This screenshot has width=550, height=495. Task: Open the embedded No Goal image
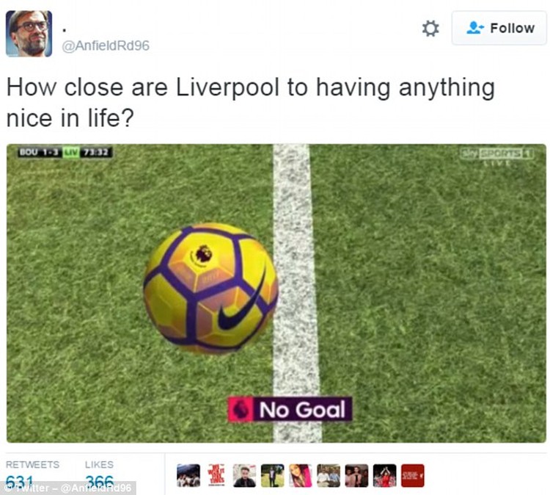pos(276,293)
